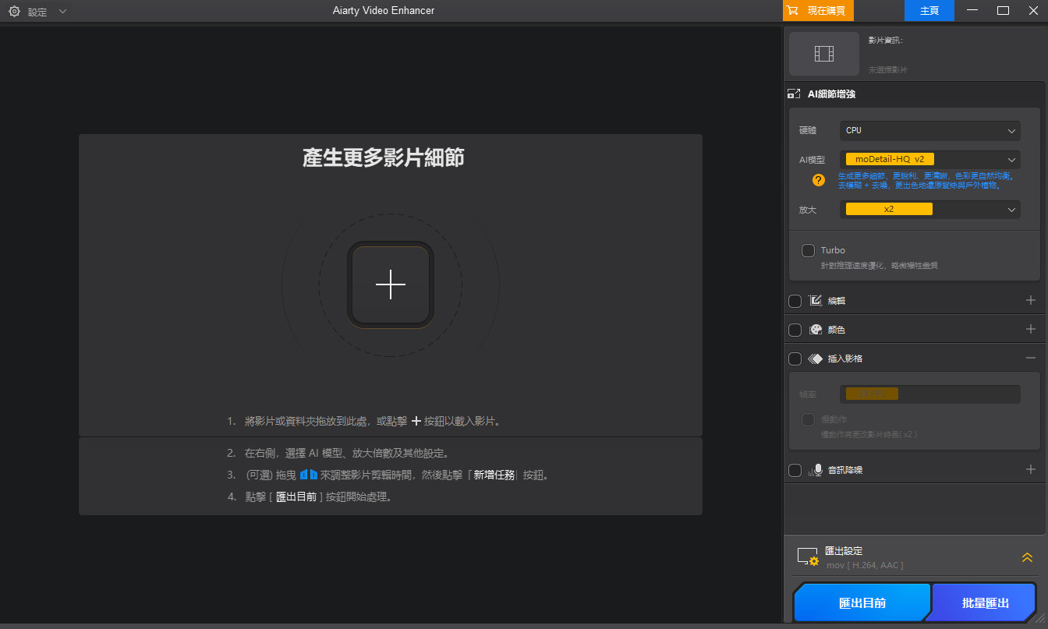
Task: Go to 主頁 home button
Action: point(929,11)
